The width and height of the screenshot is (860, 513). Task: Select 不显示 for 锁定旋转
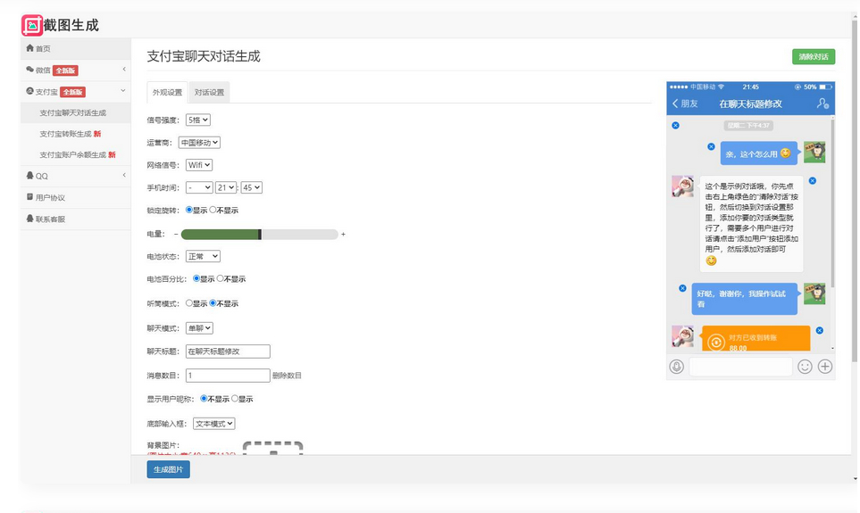click(x=213, y=210)
